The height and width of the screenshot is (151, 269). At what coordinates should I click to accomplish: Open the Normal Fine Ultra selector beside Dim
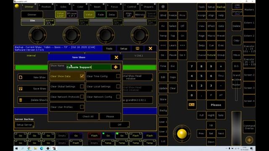[50, 22]
